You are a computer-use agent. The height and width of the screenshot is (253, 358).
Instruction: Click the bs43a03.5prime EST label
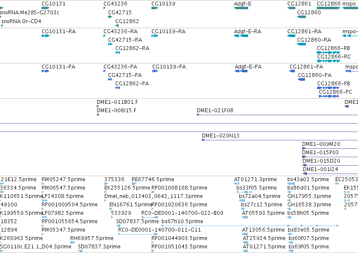[x=308, y=179]
